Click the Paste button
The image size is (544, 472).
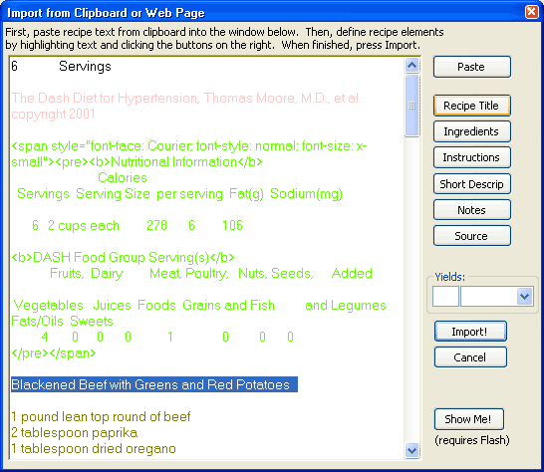(x=472, y=67)
